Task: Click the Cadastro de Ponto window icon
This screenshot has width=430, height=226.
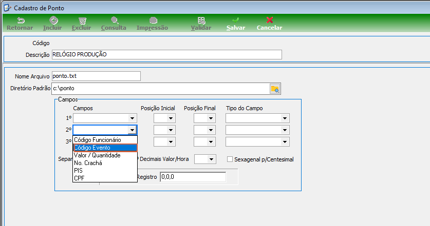Action: [7, 8]
